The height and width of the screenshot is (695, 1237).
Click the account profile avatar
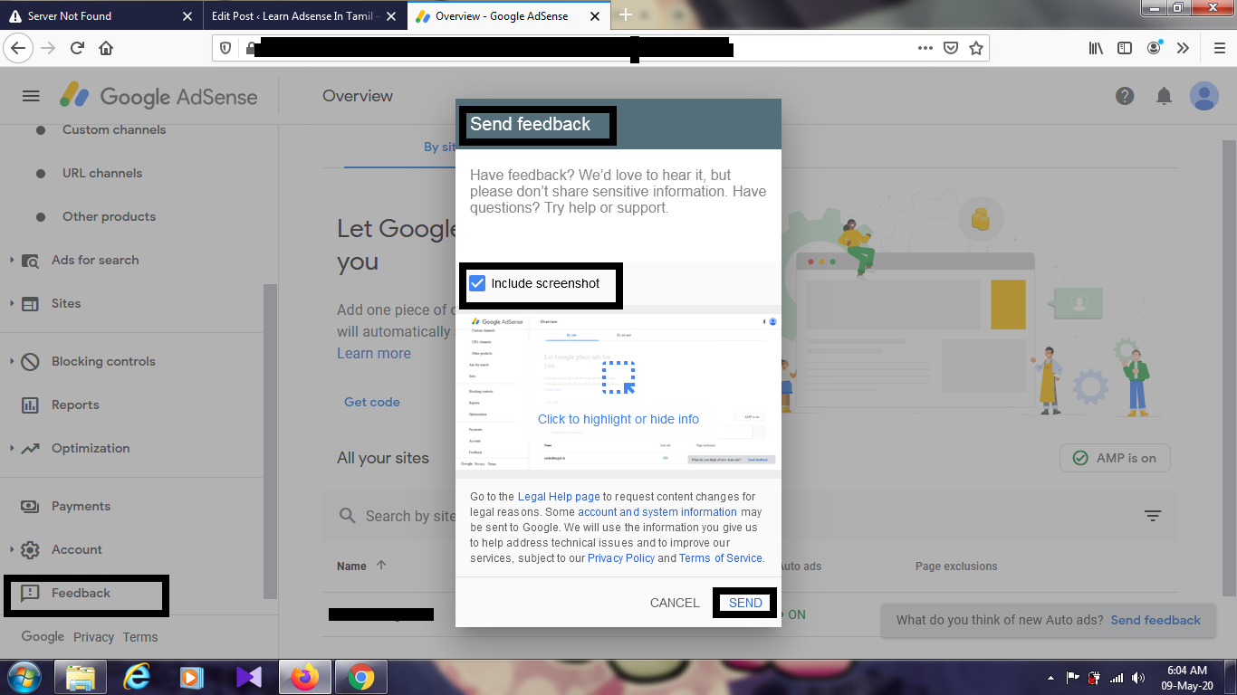click(1203, 96)
